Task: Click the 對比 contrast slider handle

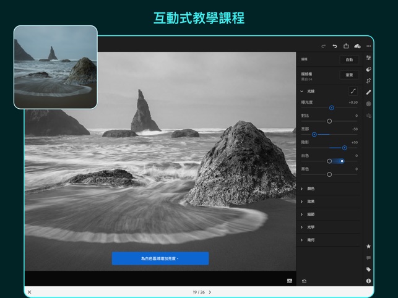Action: [329, 121]
